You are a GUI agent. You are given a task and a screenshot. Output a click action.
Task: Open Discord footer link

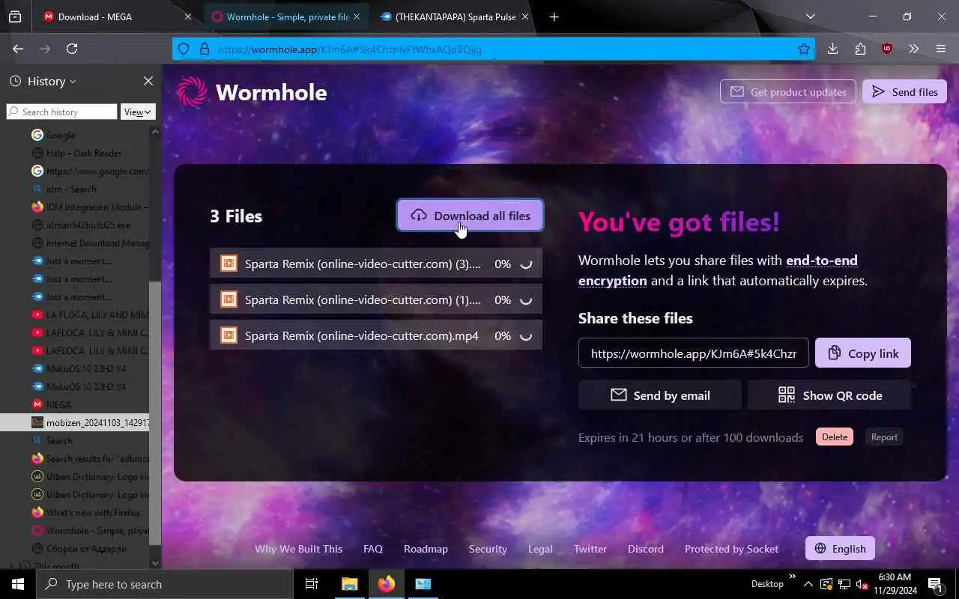[x=646, y=549]
